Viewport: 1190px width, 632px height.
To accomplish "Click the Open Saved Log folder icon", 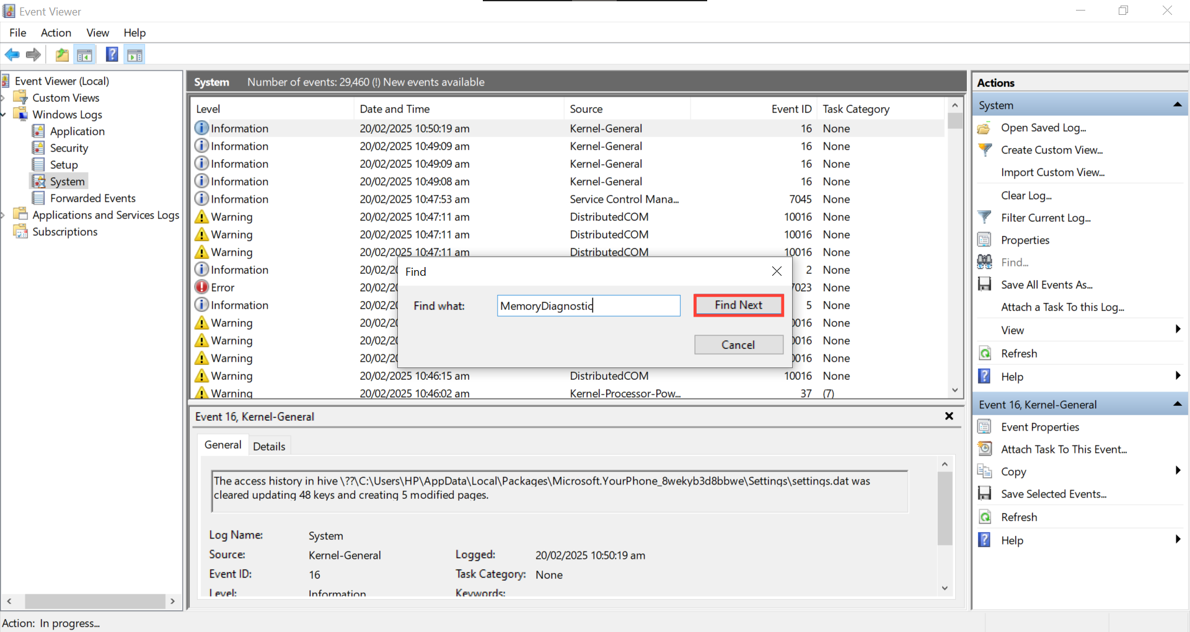I will [984, 128].
